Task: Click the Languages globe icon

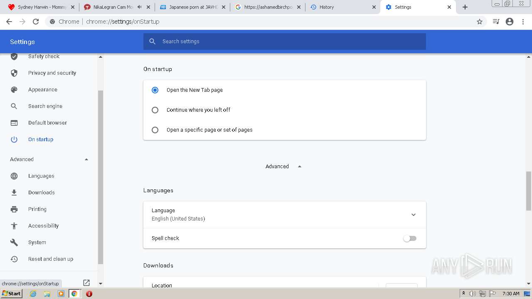Action: coord(14,176)
